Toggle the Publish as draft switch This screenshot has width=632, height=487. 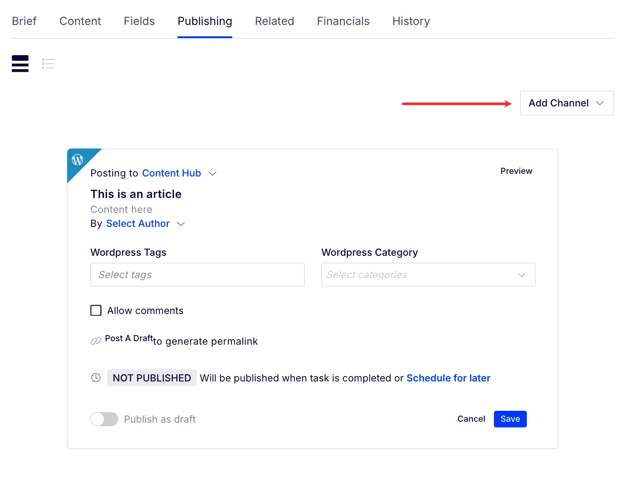point(104,419)
